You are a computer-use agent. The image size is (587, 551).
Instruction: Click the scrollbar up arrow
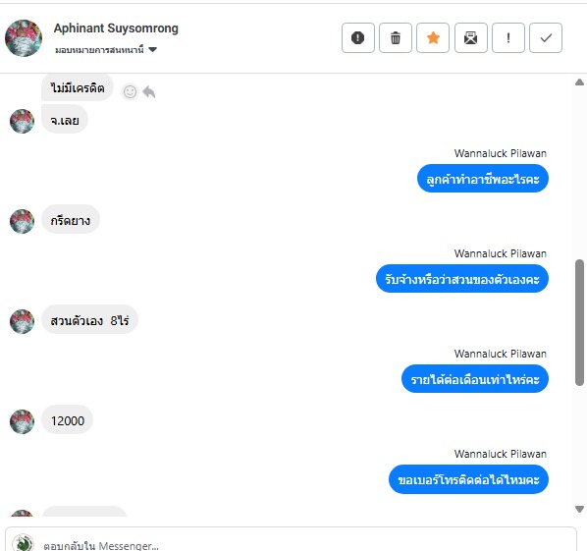pyautogui.click(x=579, y=83)
